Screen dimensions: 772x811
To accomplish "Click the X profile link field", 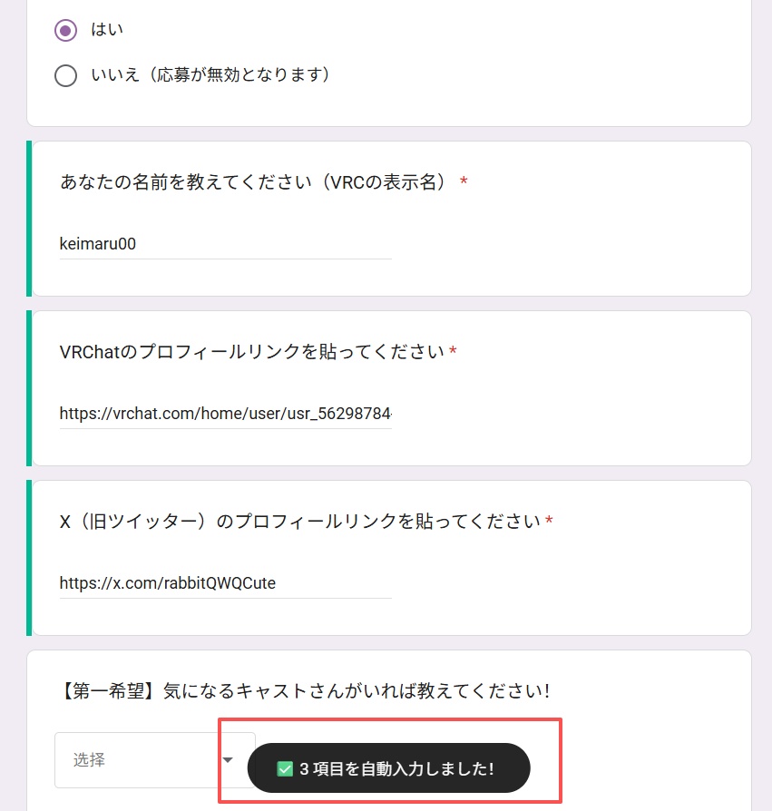I will tap(225, 583).
